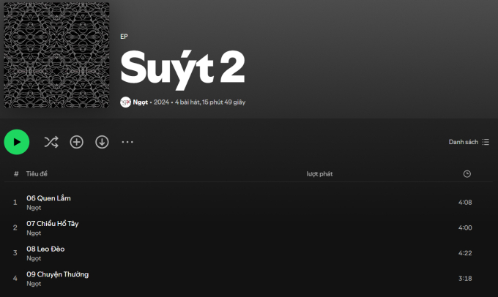Open artist Ngọt under 09 Chuyện Thường
The image size is (498, 297).
pos(34,284)
